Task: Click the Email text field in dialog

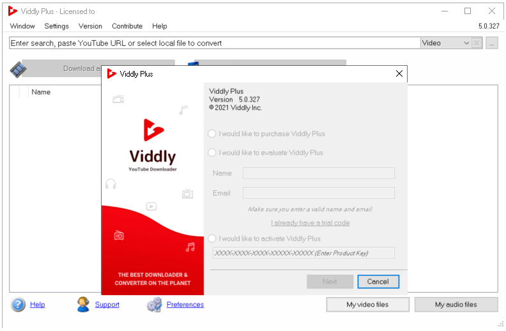Action: click(319, 193)
